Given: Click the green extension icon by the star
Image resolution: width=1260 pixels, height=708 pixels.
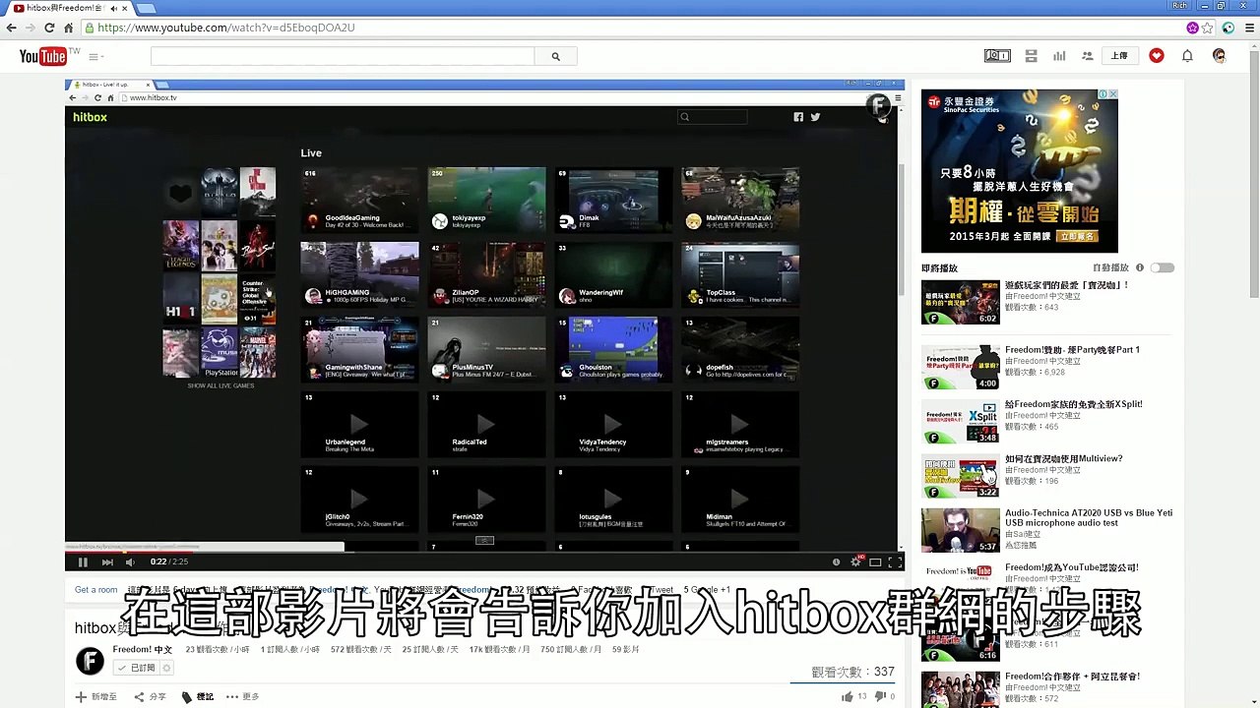Looking at the screenshot, I should [1228, 28].
